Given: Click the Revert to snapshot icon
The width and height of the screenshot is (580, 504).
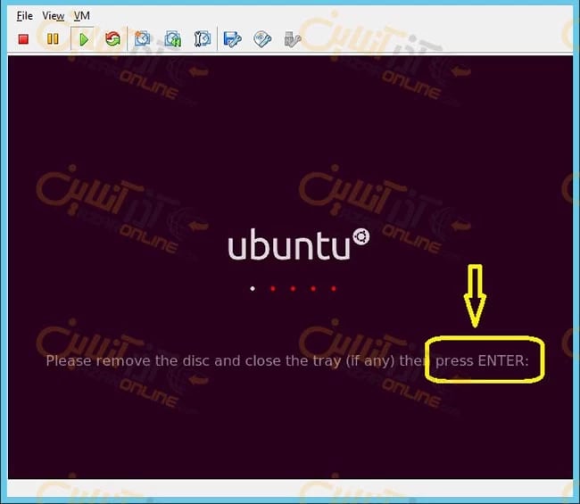Looking at the screenshot, I should coord(172,39).
